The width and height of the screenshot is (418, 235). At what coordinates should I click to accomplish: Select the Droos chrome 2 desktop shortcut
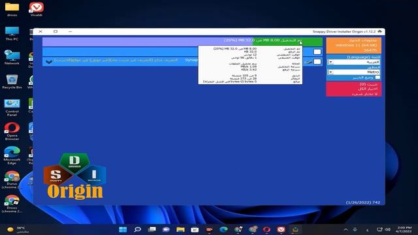[x=12, y=204]
